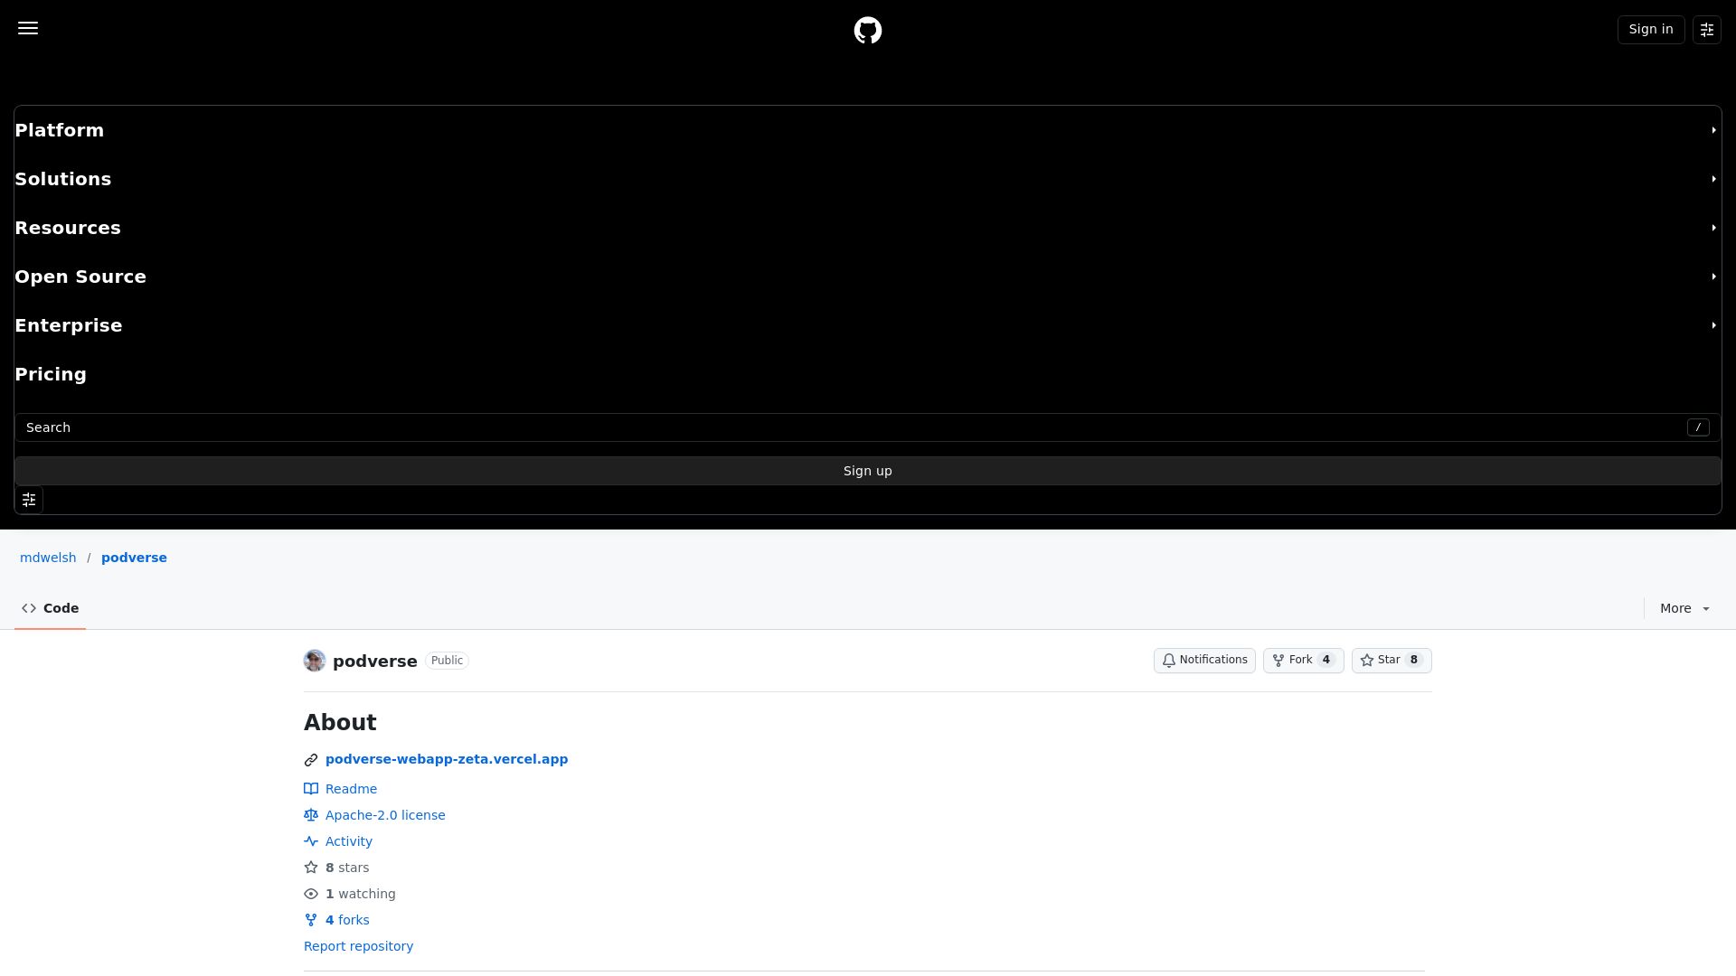Viewport: 1736px width, 976px height.
Task: Open the Pricing menu item
Action: coord(51,374)
